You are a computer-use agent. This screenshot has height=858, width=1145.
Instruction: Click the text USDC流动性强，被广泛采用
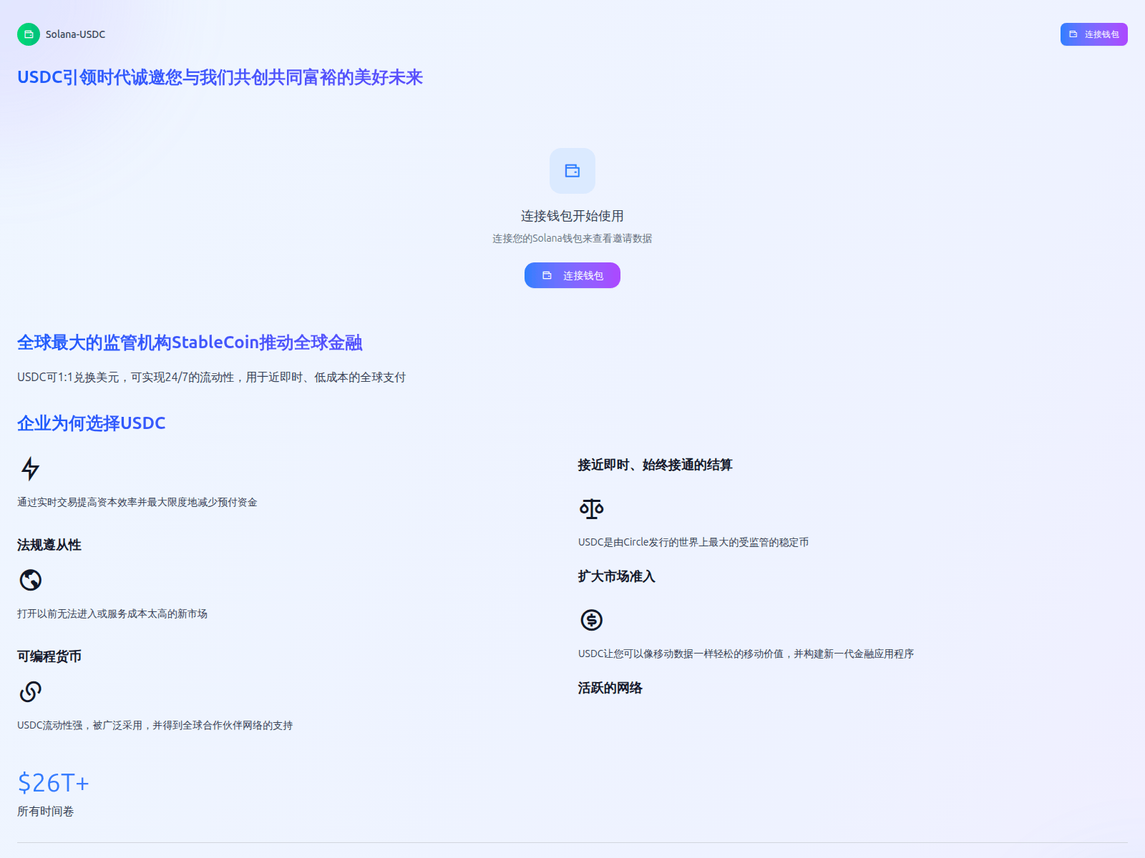(x=79, y=725)
